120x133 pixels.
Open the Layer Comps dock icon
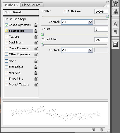pyautogui.click(x=116, y=44)
